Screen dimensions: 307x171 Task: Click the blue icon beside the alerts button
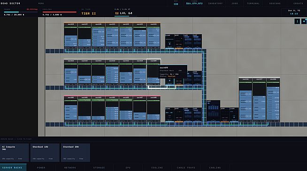pyautogui.click(x=304, y=21)
